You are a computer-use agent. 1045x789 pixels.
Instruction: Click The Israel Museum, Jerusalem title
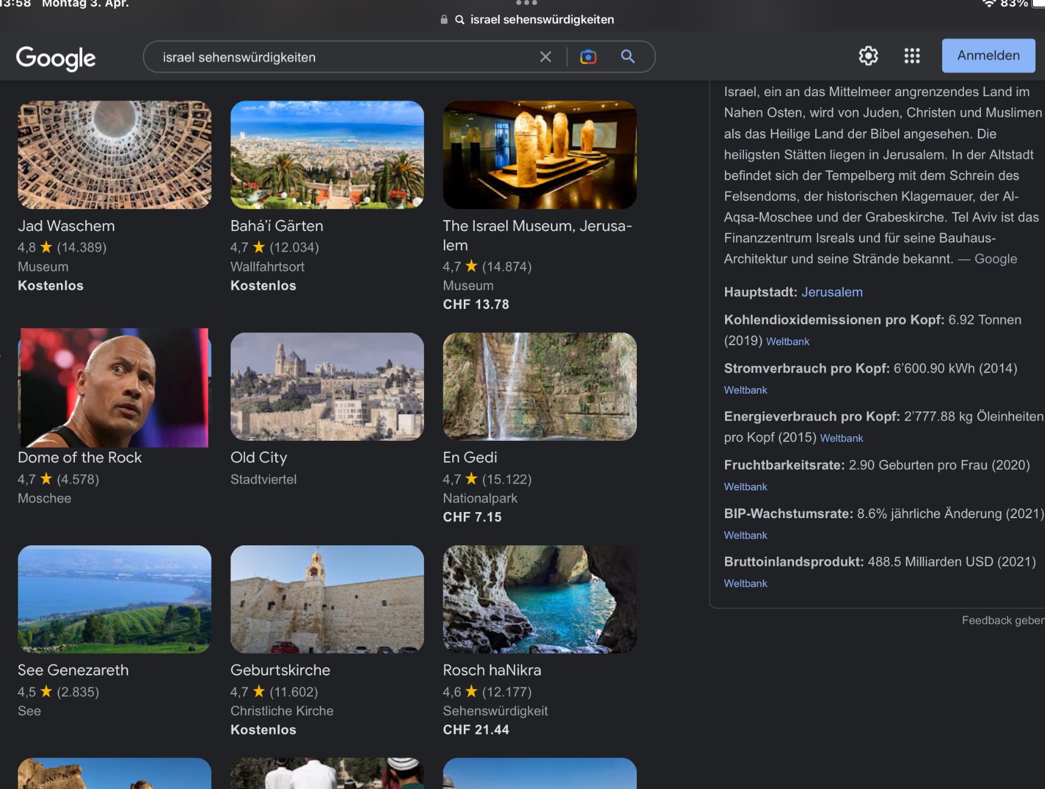537,235
